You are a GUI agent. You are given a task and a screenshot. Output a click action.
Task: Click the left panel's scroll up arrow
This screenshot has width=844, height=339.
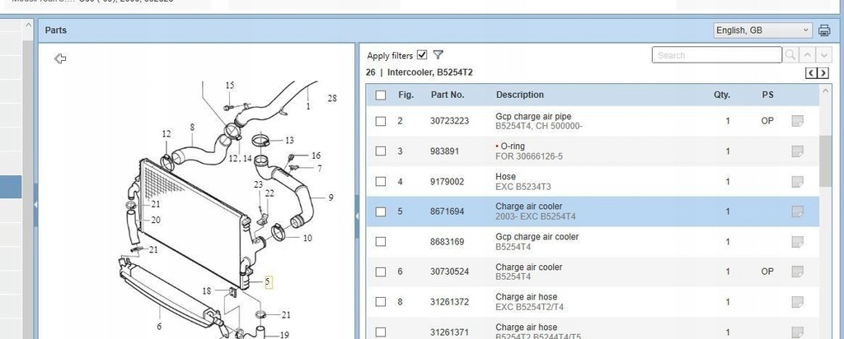(29, 25)
